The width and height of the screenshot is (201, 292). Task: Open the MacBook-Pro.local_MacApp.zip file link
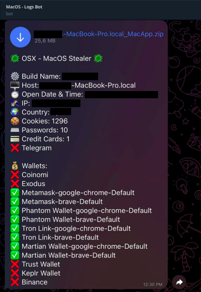113,34
